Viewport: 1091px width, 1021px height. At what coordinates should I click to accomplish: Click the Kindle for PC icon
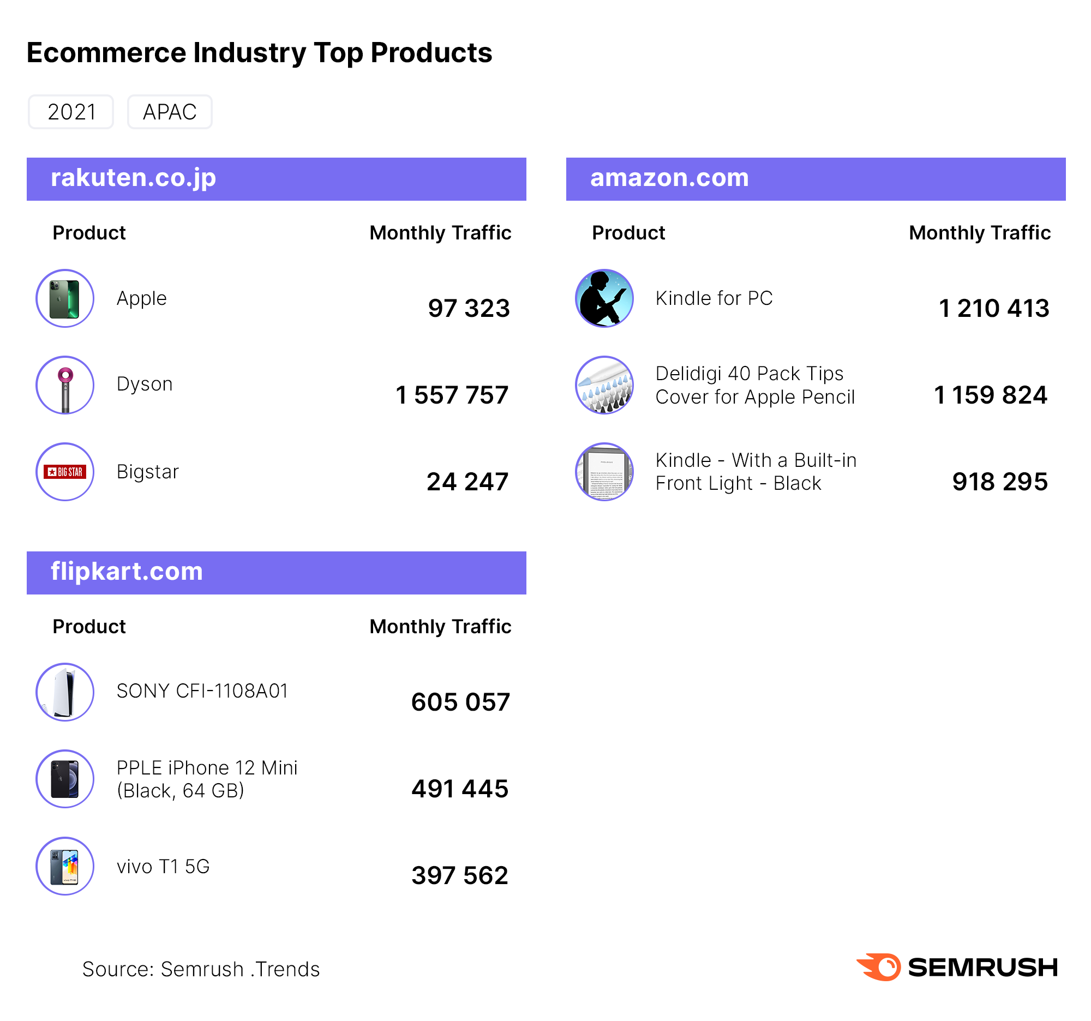[x=604, y=298]
